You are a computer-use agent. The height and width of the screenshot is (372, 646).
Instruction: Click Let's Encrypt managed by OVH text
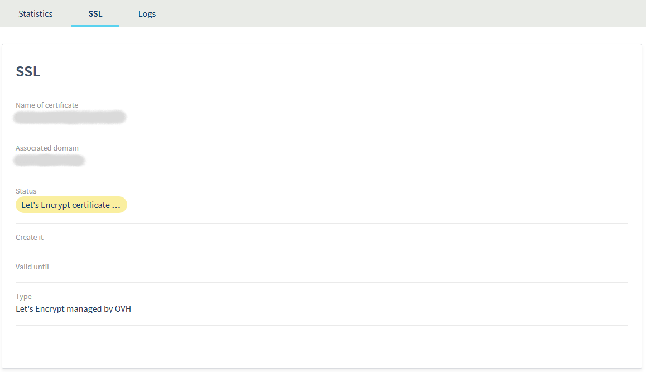(73, 308)
